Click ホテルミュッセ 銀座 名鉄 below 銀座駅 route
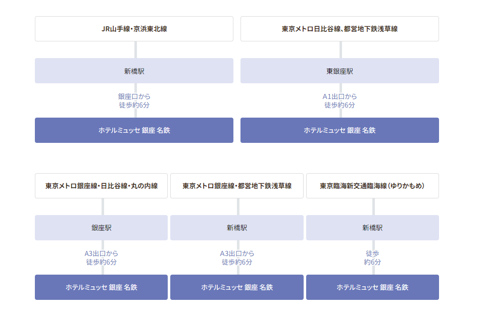Image resolution: width=485 pixels, height=313 pixels. click(101, 287)
